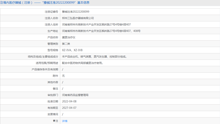Select the 生产地址 value ending 407、408号
The width and height of the screenshot is (220, 124).
101,31
